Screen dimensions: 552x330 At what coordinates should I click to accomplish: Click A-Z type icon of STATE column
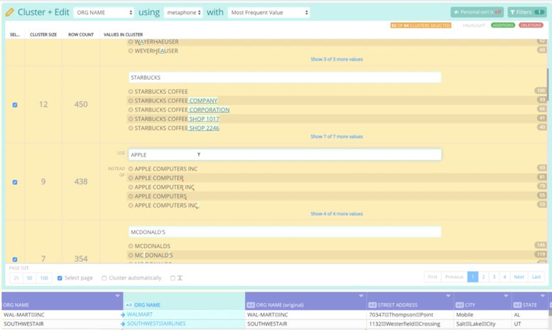click(517, 305)
